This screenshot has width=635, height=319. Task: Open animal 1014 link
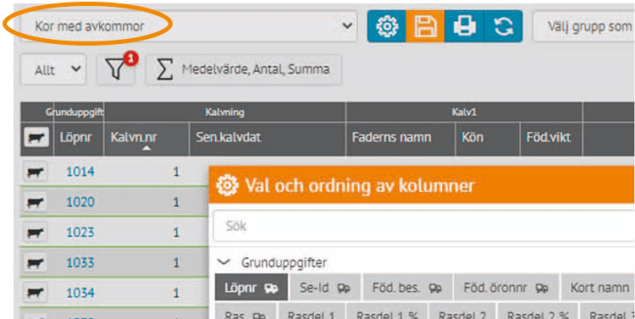pyautogui.click(x=80, y=172)
